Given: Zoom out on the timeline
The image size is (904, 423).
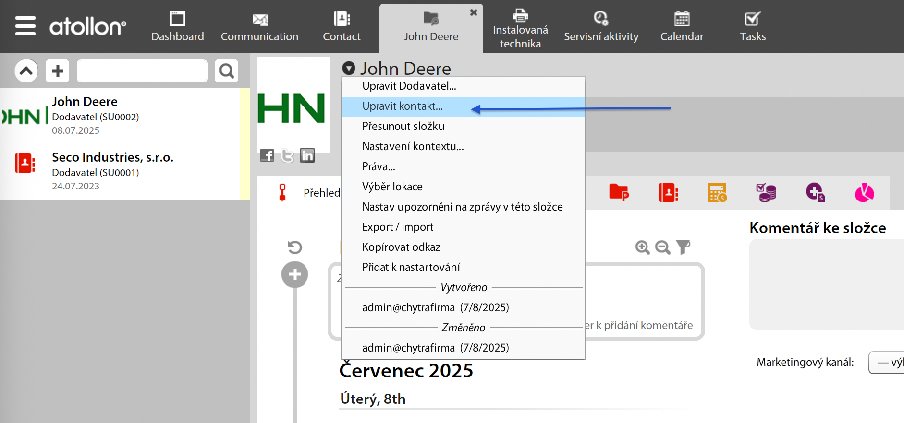Looking at the screenshot, I should [x=663, y=247].
